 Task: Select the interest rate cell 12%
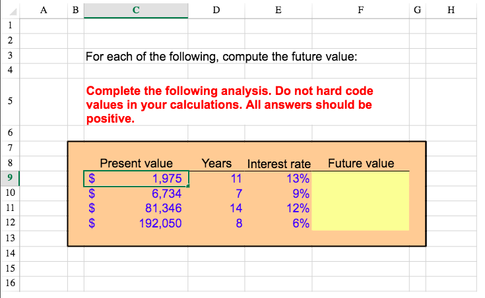point(278,208)
